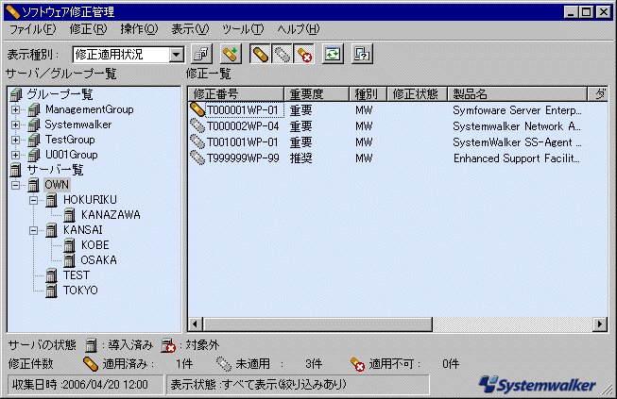This screenshot has height=399, width=617.
Task: Select patch T001001WP-01 row
Action: click(x=398, y=142)
